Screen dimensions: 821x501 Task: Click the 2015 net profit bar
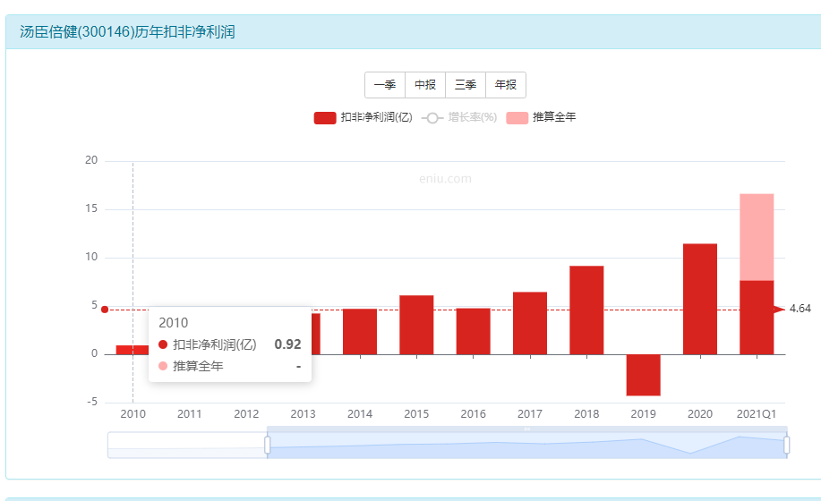pyautogui.click(x=416, y=325)
